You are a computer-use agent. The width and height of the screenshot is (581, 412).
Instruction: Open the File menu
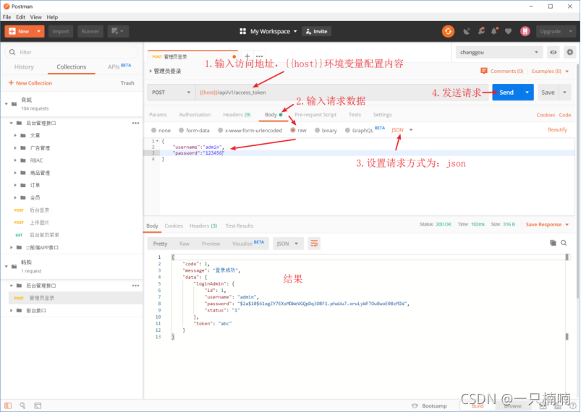7,17
